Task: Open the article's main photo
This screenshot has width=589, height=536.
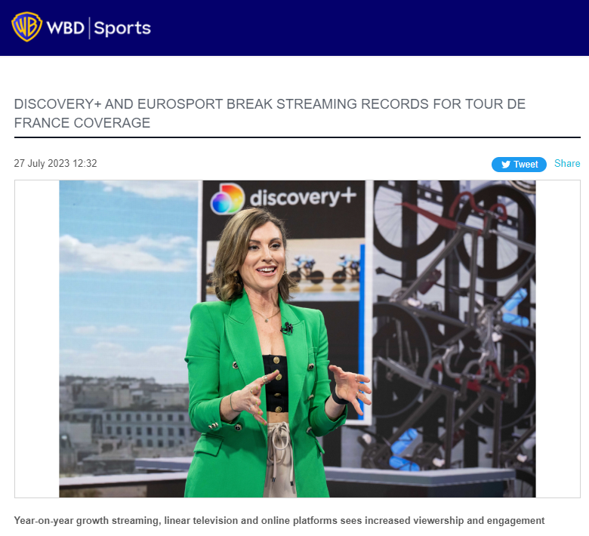Action: [297, 339]
